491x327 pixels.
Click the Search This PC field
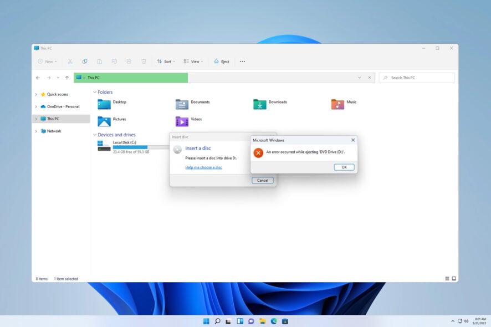point(417,78)
